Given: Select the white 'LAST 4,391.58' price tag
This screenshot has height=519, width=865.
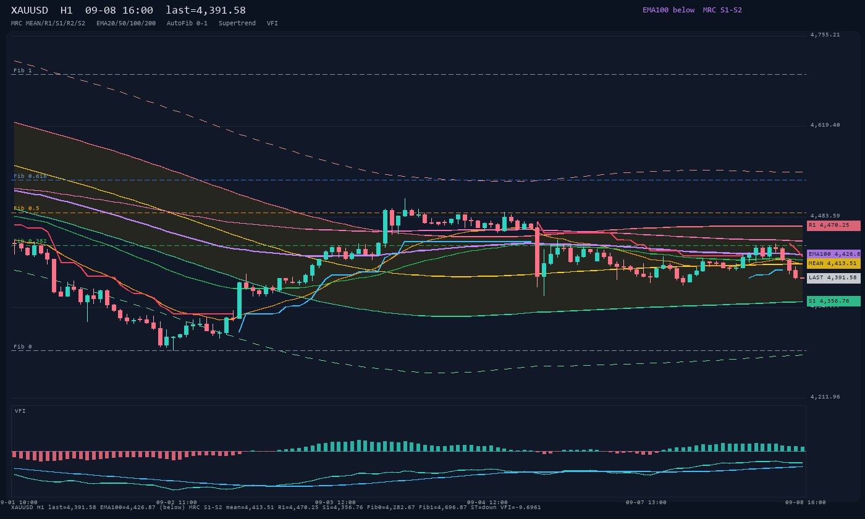Looking at the screenshot, I should [833, 278].
